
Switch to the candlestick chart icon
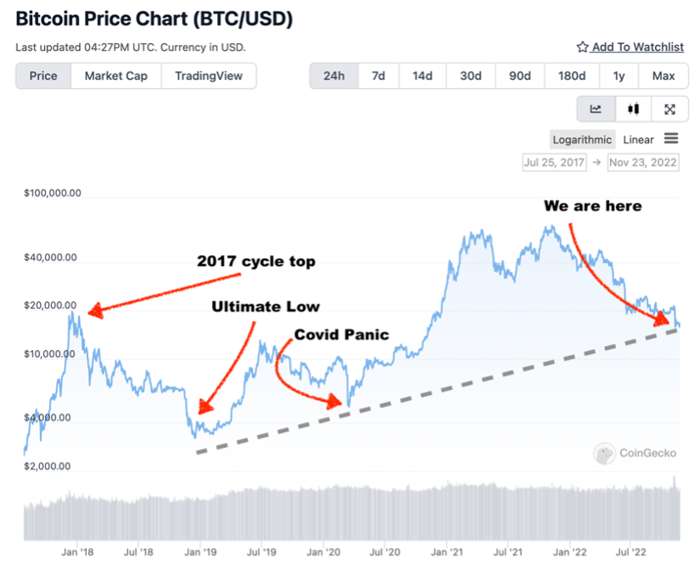[x=633, y=109]
